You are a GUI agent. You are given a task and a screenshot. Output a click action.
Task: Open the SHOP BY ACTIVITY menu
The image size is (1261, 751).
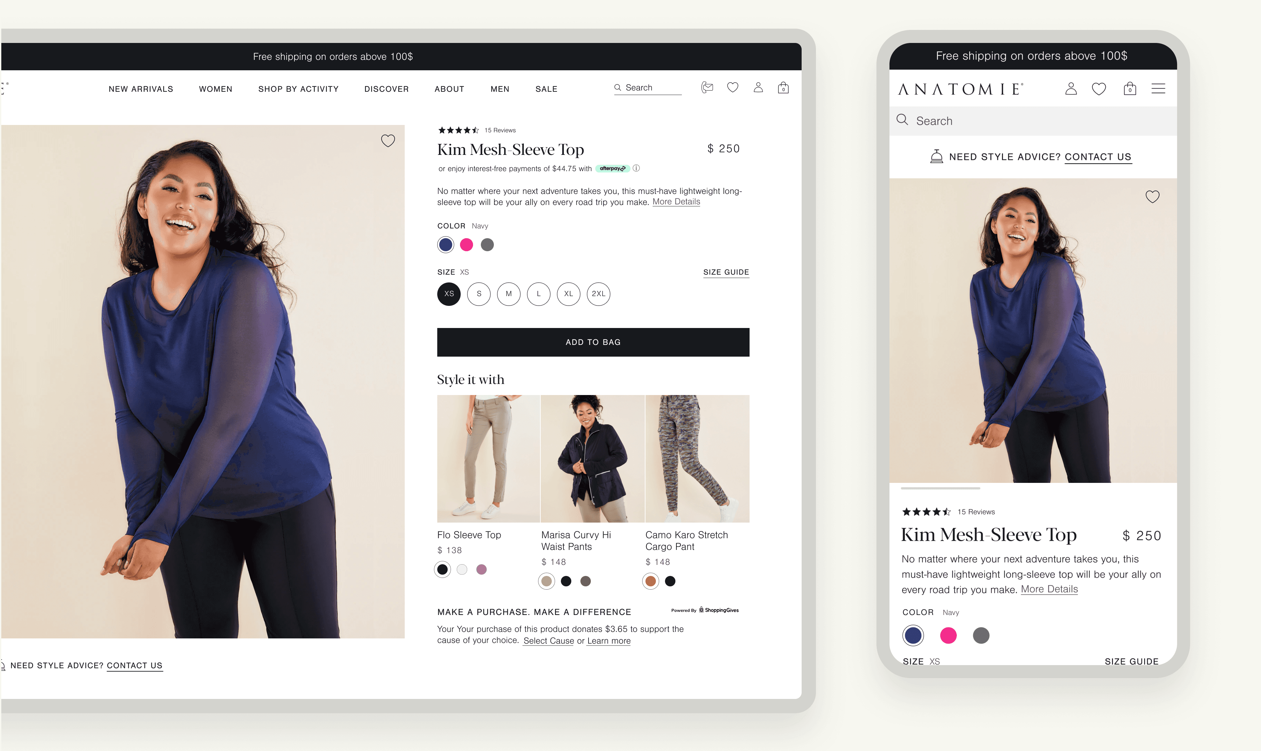(x=298, y=89)
